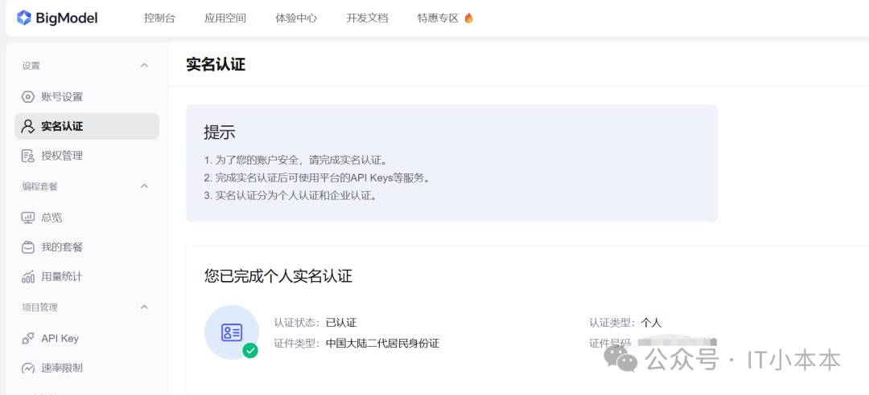
Task: Click the gauge icon beside 速率限制
Action: click(x=27, y=368)
